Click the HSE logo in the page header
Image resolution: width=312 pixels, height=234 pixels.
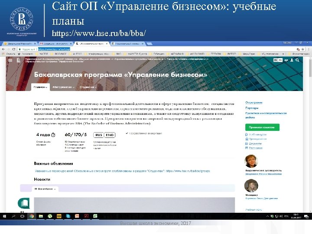(19, 60)
